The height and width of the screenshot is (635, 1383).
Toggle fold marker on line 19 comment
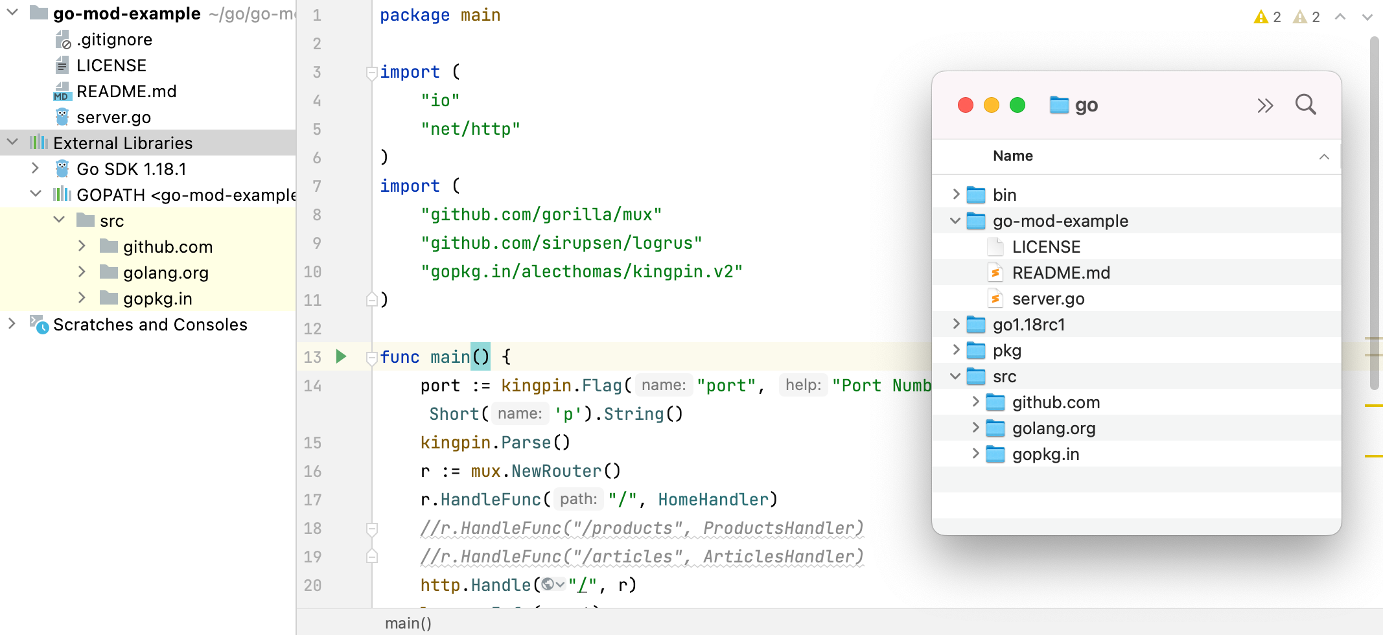click(x=371, y=556)
